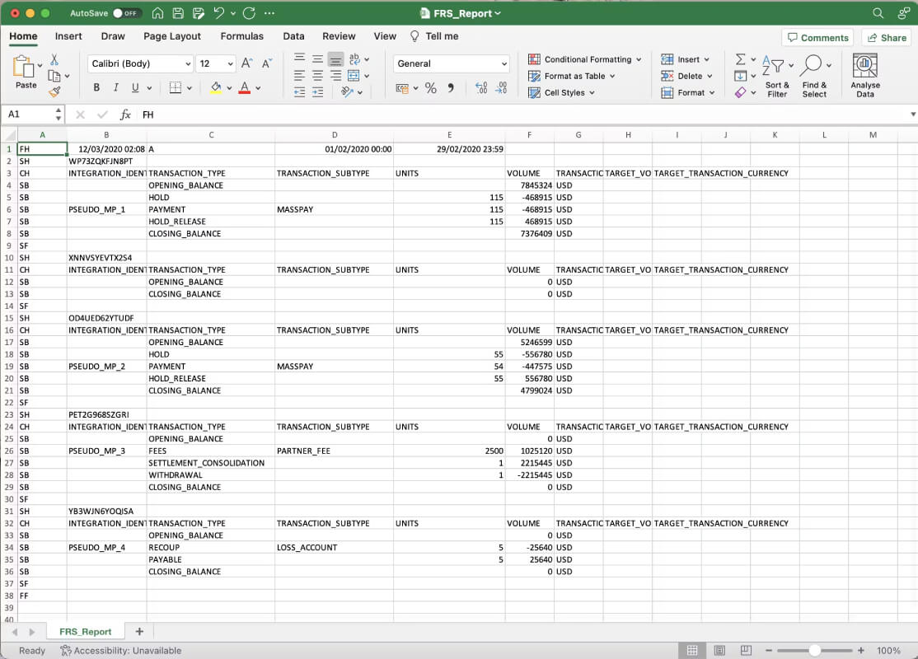The image size is (918, 659).
Task: Click the fill color bucket button
Action: 216,88
